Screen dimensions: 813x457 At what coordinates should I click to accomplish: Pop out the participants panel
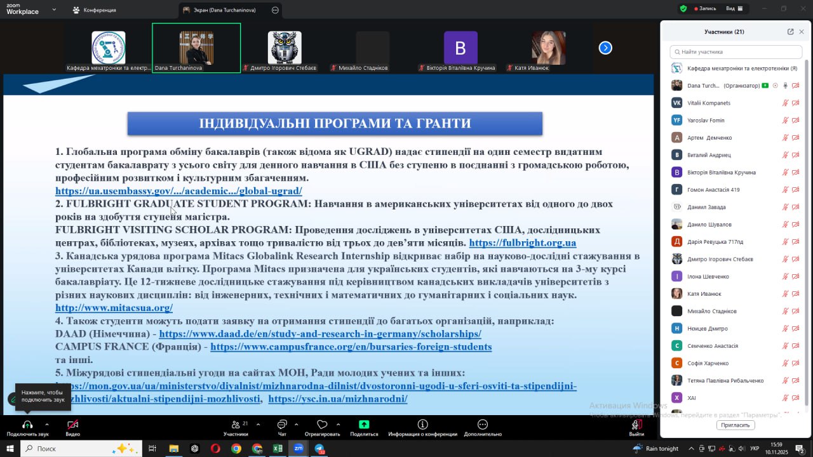[x=790, y=32]
